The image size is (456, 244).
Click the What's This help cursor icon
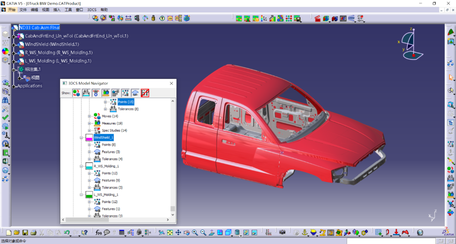84,232
